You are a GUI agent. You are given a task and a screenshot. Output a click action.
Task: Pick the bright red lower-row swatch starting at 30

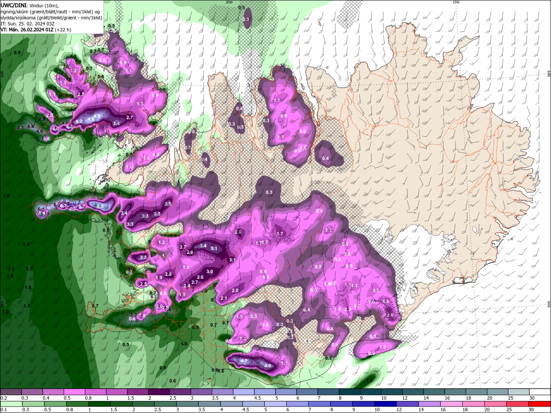tap(540, 404)
